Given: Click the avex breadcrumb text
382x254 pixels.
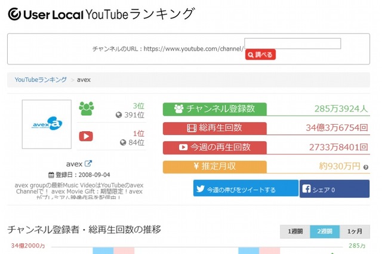Looking at the screenshot, I should tap(84, 80).
